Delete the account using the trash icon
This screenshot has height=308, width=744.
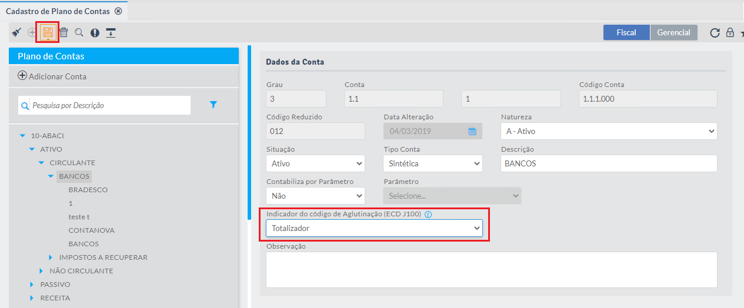click(x=64, y=32)
